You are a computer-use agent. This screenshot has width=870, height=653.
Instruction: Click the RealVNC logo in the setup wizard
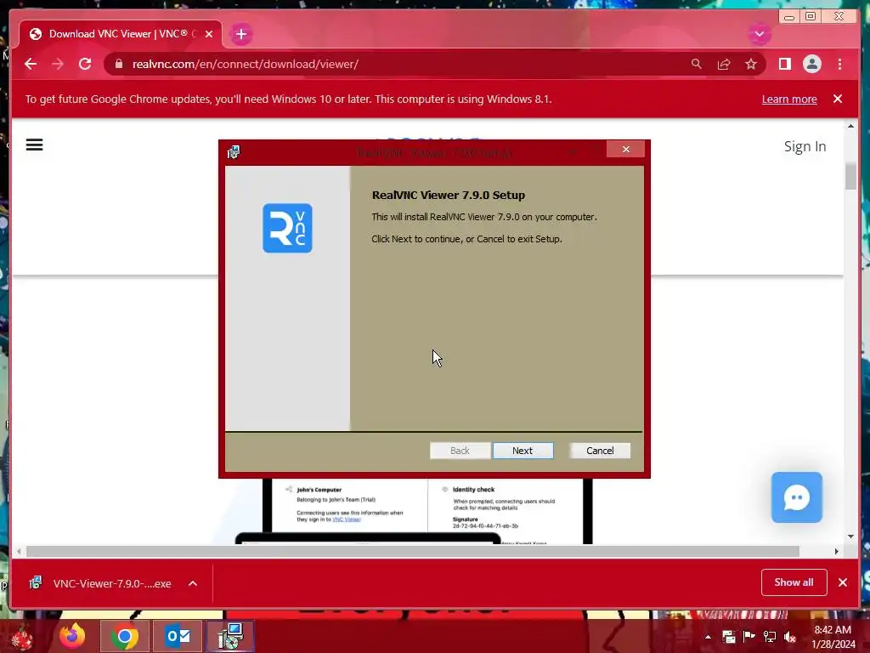pyautogui.click(x=287, y=228)
